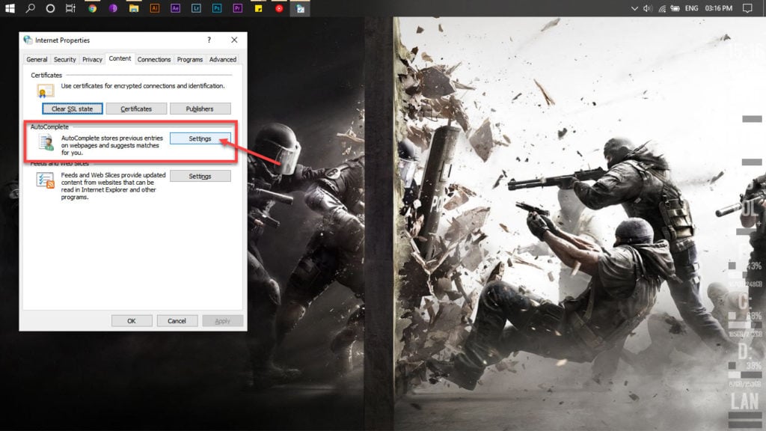
Task: Launch Google Chrome from taskbar
Action: pos(92,8)
